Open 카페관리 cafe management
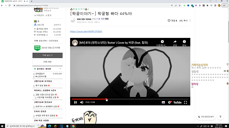The image size is (229, 128). click(x=39, y=15)
